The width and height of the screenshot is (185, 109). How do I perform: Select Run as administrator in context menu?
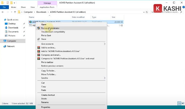pyautogui.click(x=71, y=28)
